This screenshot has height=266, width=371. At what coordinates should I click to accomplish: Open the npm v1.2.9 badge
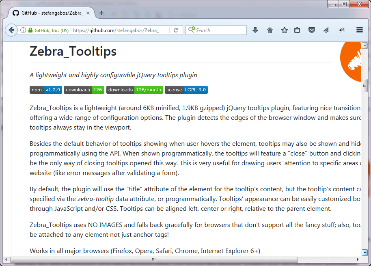46,90
